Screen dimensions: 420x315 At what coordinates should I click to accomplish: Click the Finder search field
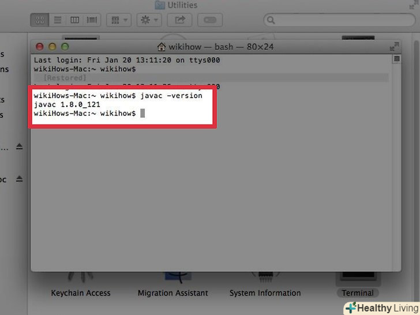[339, 20]
